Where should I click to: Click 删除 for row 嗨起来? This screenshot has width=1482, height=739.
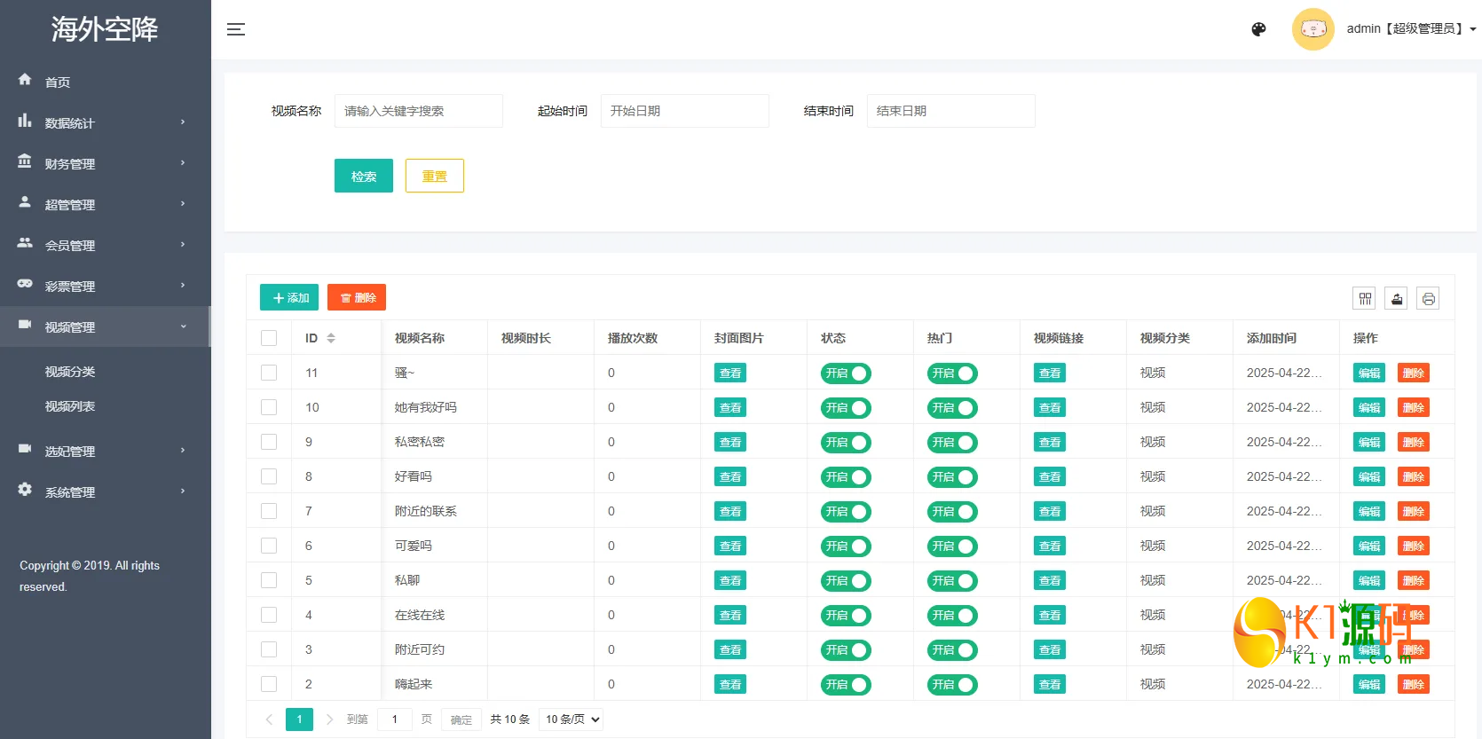click(1414, 685)
